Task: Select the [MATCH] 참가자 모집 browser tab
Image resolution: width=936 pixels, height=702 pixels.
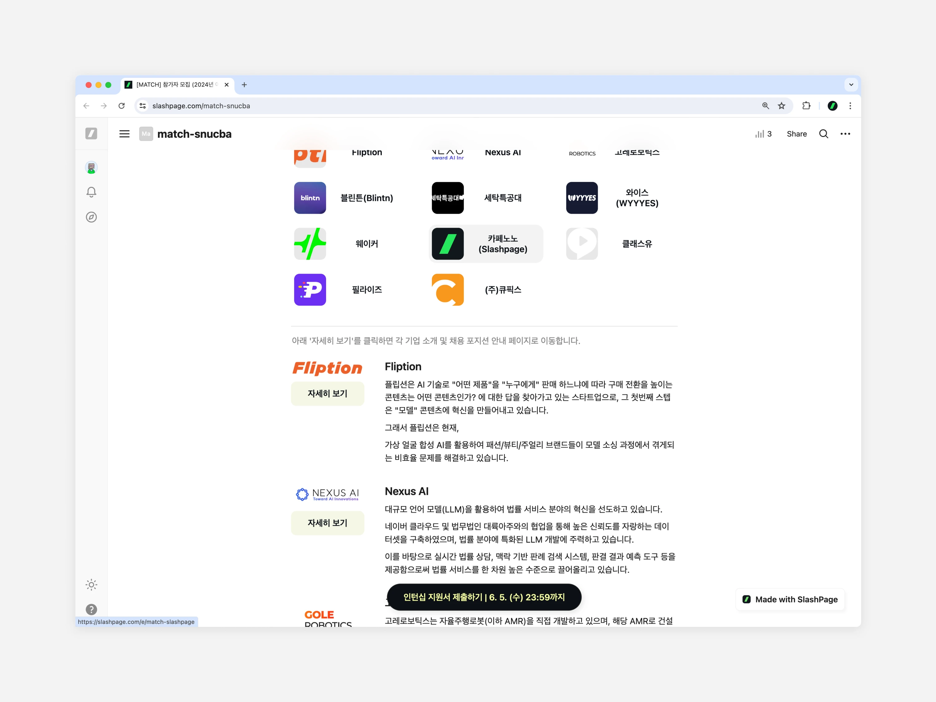Action: pyautogui.click(x=178, y=85)
